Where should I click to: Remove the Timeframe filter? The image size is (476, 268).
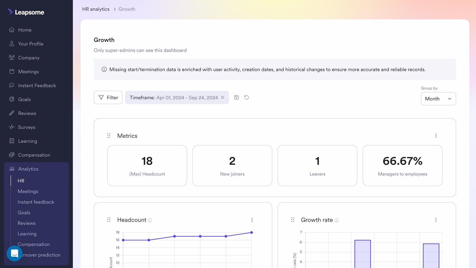click(223, 97)
